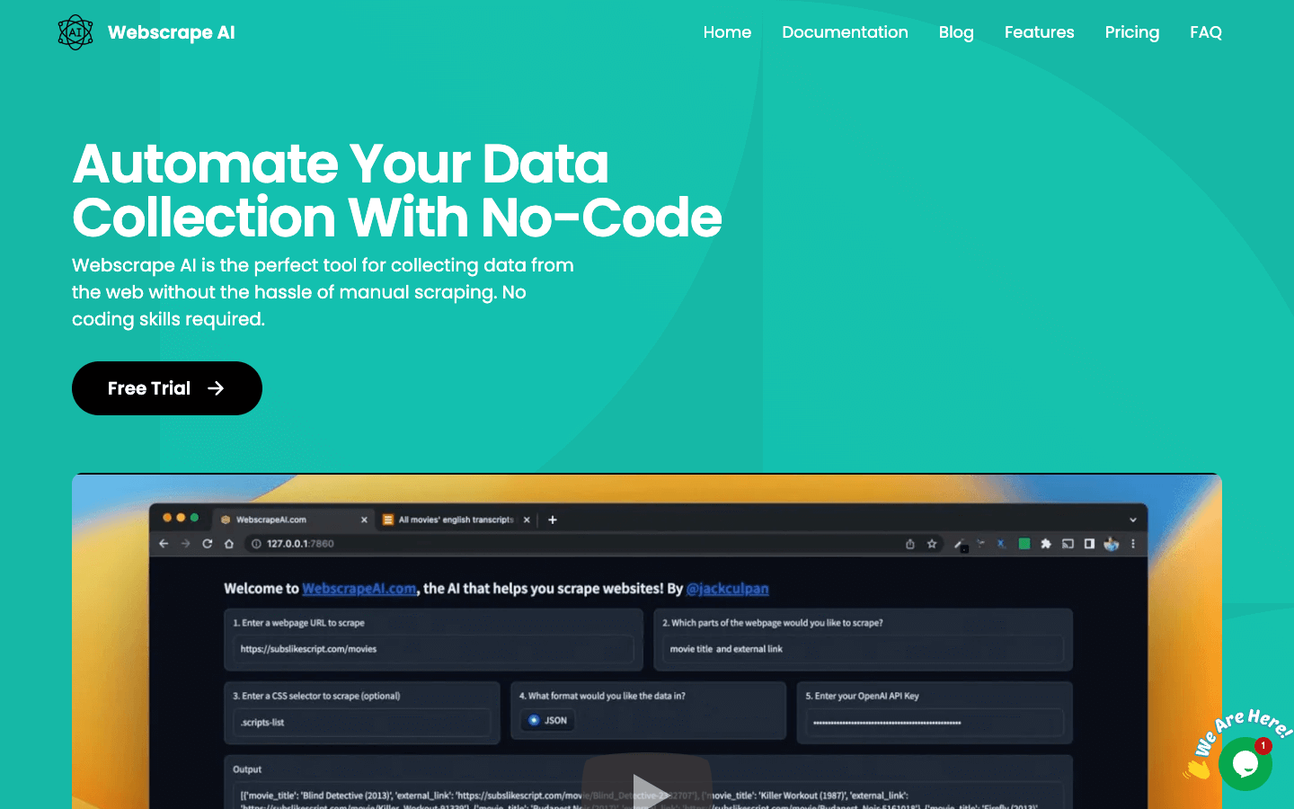Click the Webscrape AI brand name
The image size is (1294, 809).
[x=171, y=32]
